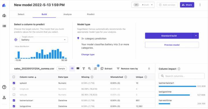The width and height of the screenshot is (208, 109).
Task: Click the info icon next to Unique
Action: click(x=146, y=77)
